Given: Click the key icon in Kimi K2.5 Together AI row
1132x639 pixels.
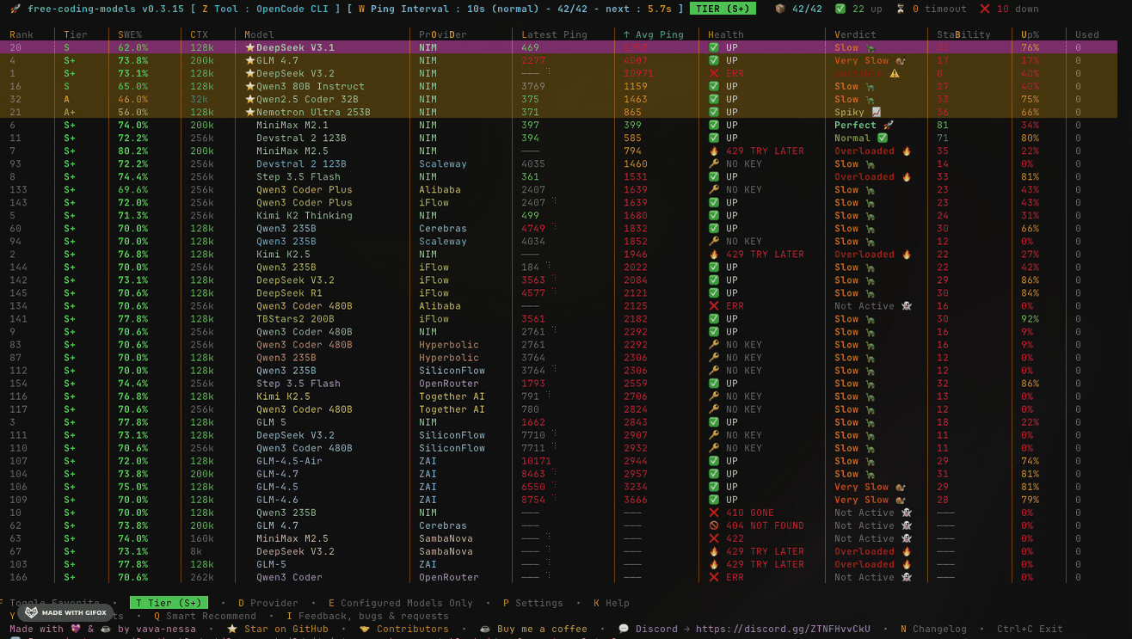Looking at the screenshot, I should pyautogui.click(x=713, y=396).
